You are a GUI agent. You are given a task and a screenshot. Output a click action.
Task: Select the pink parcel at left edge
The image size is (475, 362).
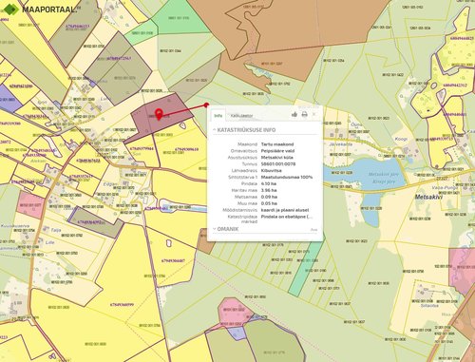(x=30, y=205)
